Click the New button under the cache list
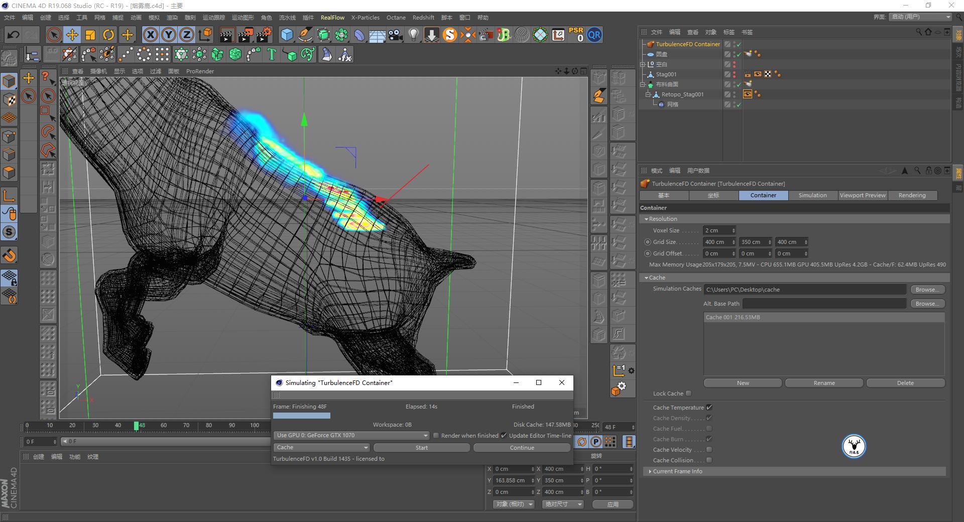This screenshot has height=522, width=964. pos(742,383)
